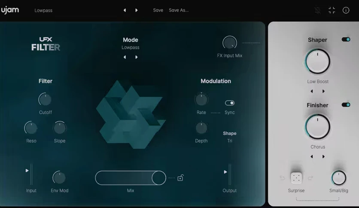Image resolution: width=359 pixels, height=208 pixels.
Task: Click the Chorus label
Action: 318,147
